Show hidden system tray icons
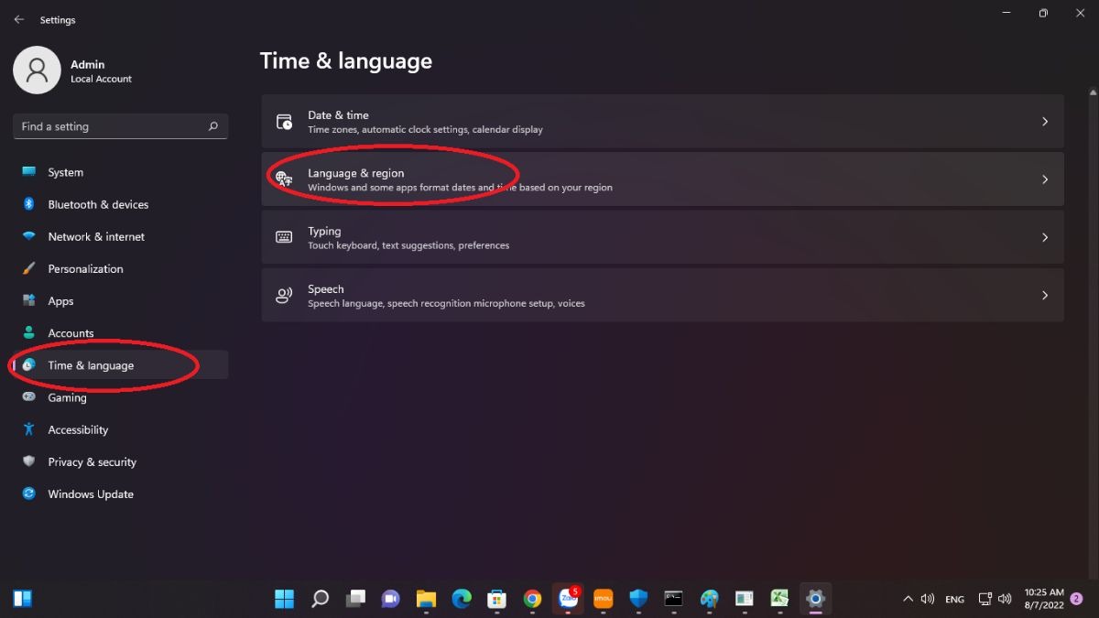This screenshot has width=1099, height=618. click(908, 599)
